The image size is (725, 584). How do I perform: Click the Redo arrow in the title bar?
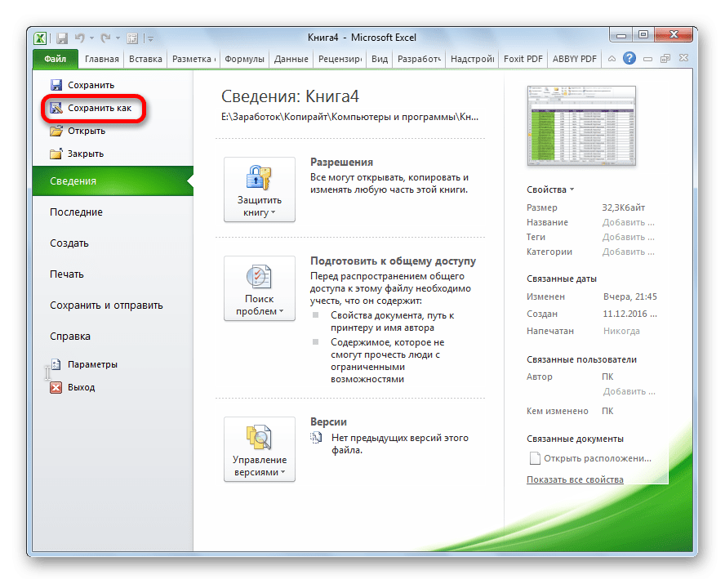[x=106, y=38]
